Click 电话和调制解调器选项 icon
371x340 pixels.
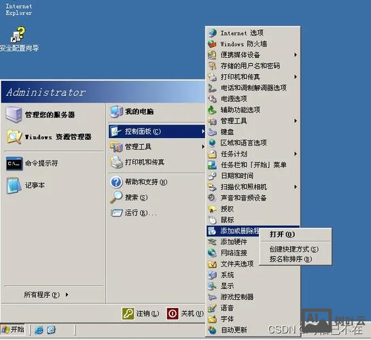tap(212, 88)
